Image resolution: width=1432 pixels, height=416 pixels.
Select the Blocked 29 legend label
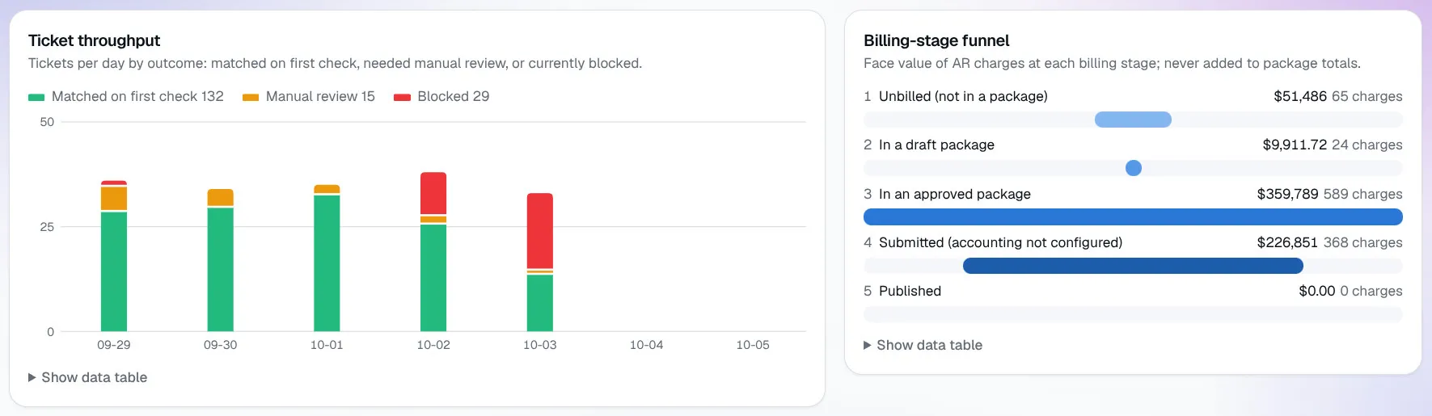pos(453,96)
